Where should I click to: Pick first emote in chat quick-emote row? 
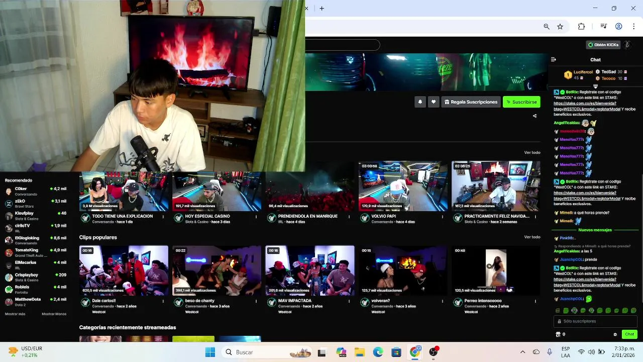(x=558, y=311)
